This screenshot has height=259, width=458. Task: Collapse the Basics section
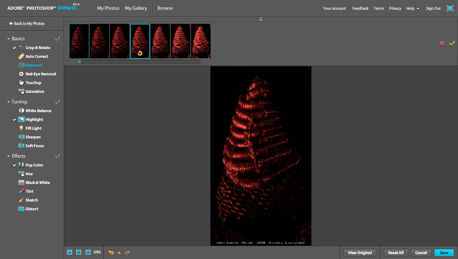coord(9,39)
